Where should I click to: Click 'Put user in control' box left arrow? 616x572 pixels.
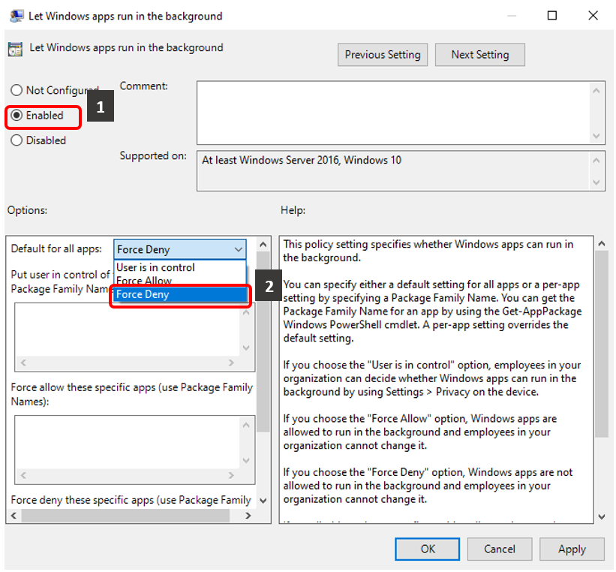pos(23,363)
